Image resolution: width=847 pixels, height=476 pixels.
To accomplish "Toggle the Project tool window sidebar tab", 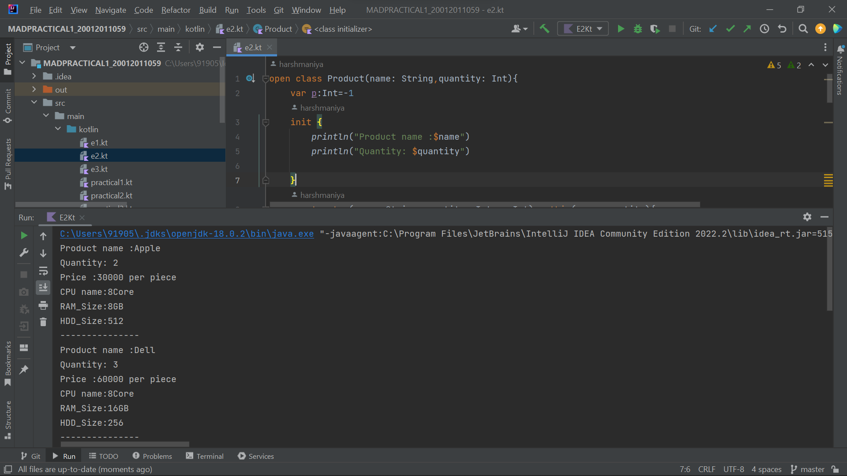I will [7, 59].
